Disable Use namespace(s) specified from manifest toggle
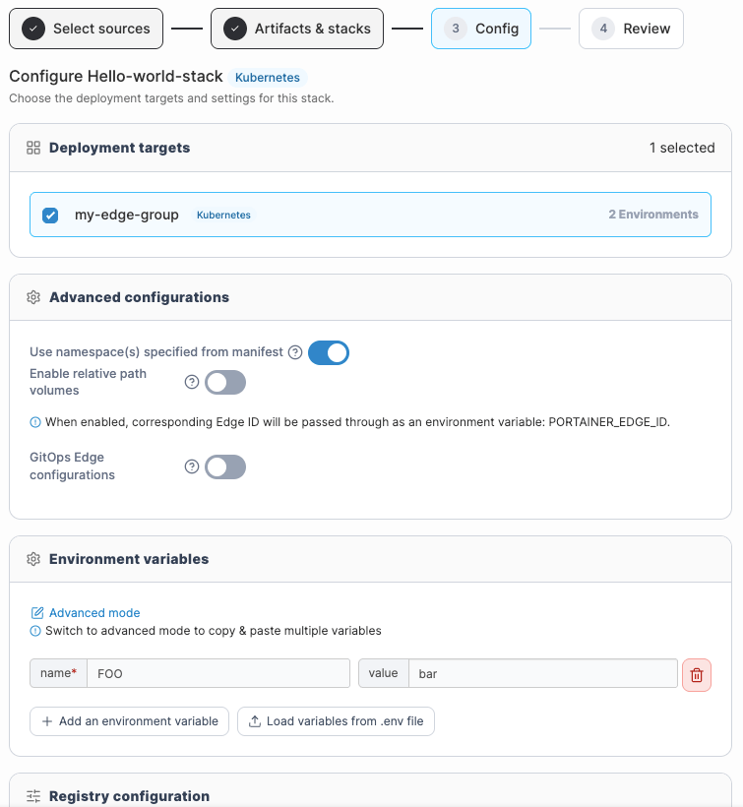 coord(329,353)
